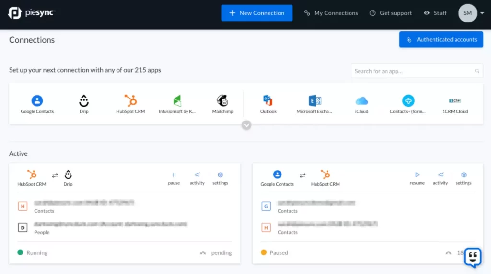Click the Paused status label

pyautogui.click(x=279, y=253)
